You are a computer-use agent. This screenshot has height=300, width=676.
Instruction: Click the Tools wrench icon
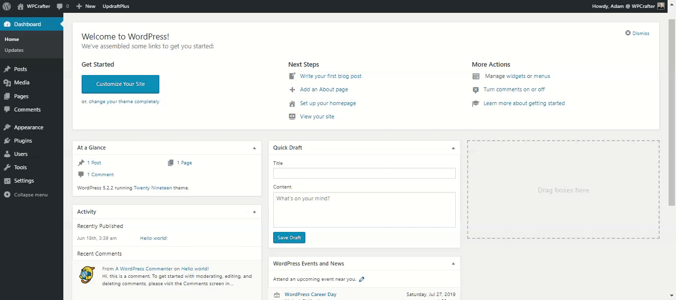click(7, 167)
